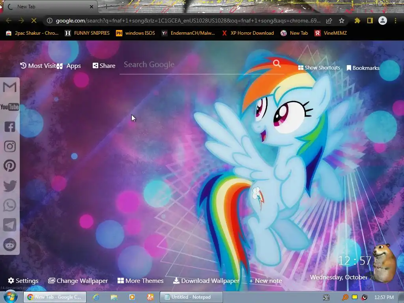Launch Internet Explorer from taskbar
This screenshot has width=404, height=303.
(96, 297)
